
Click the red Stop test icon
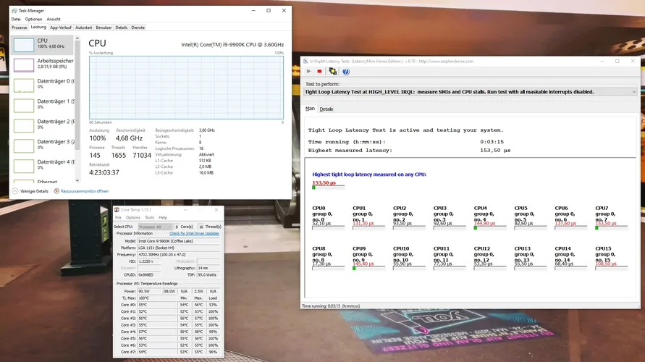[320, 72]
